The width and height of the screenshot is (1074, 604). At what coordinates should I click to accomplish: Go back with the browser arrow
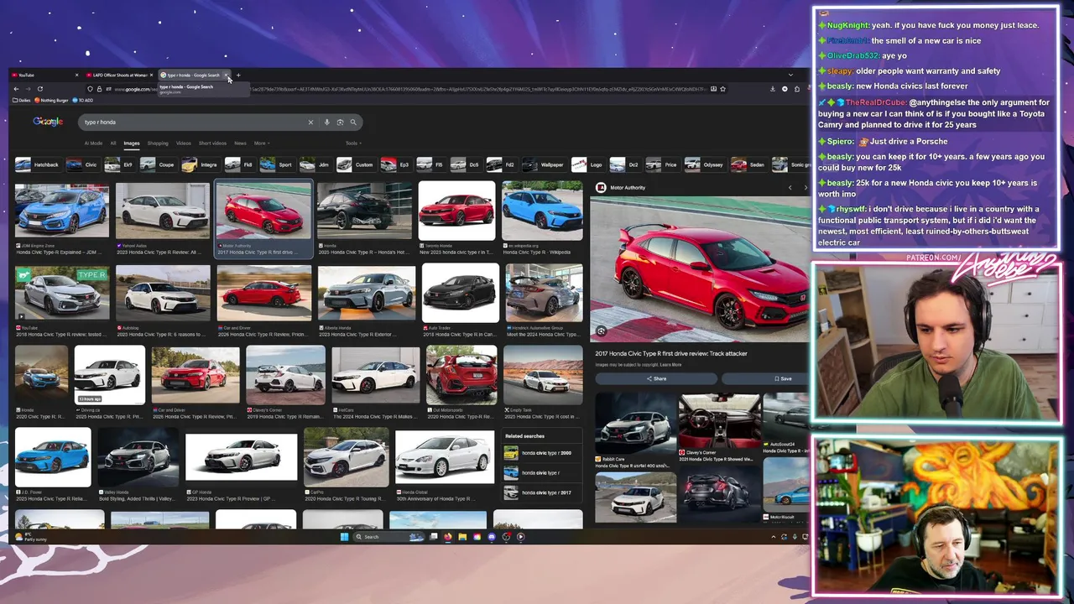(x=15, y=89)
